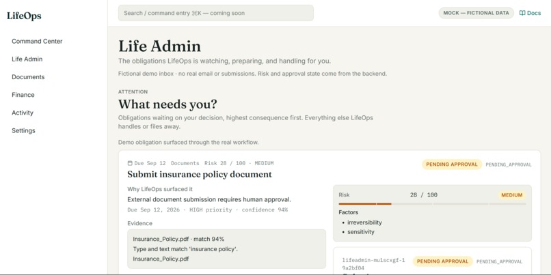Image resolution: width=551 pixels, height=275 pixels.
Task: Open Settings from the sidebar
Action: (23, 130)
